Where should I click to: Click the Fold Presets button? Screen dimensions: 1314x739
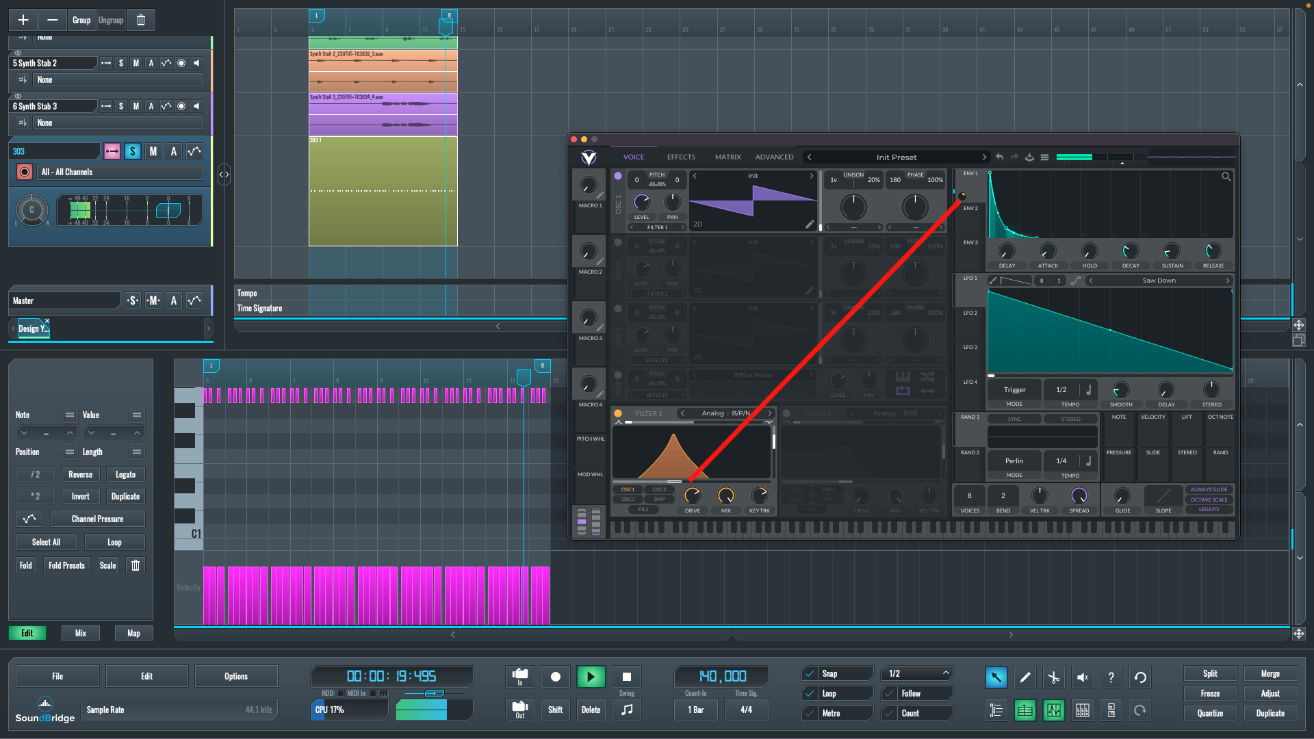pos(66,565)
